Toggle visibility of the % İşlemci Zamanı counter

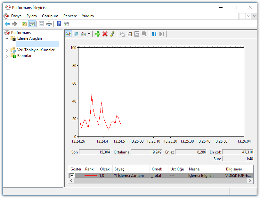click(72, 175)
